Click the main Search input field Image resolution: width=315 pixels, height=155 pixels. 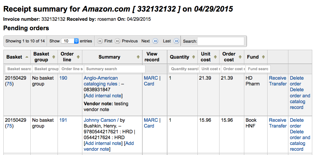[221, 41]
